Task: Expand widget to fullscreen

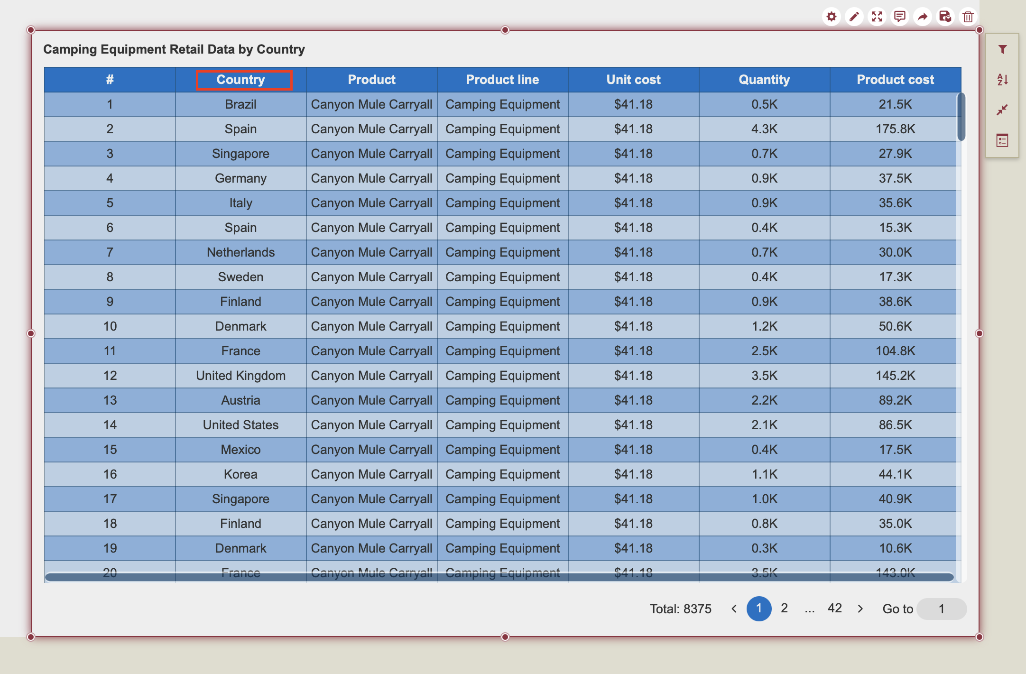Action: [x=877, y=17]
